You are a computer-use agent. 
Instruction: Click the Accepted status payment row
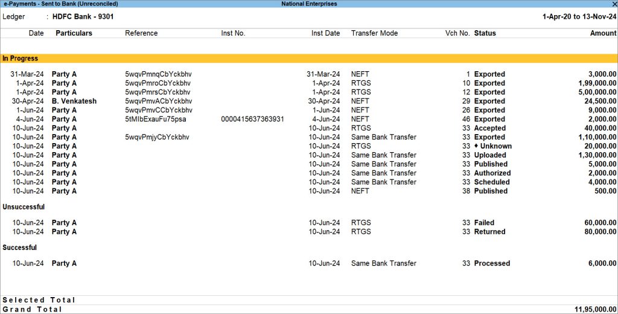489,128
